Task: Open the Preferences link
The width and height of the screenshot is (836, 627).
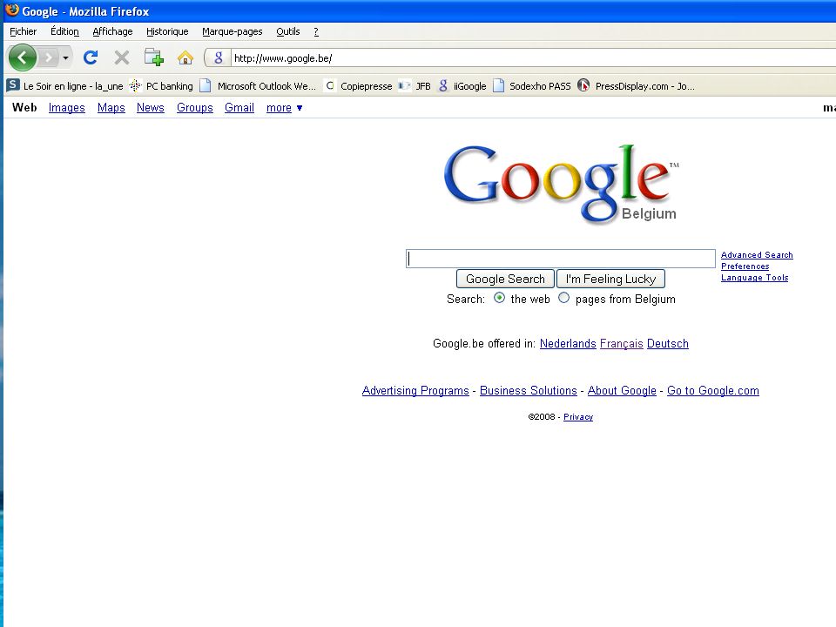Action: click(x=745, y=266)
